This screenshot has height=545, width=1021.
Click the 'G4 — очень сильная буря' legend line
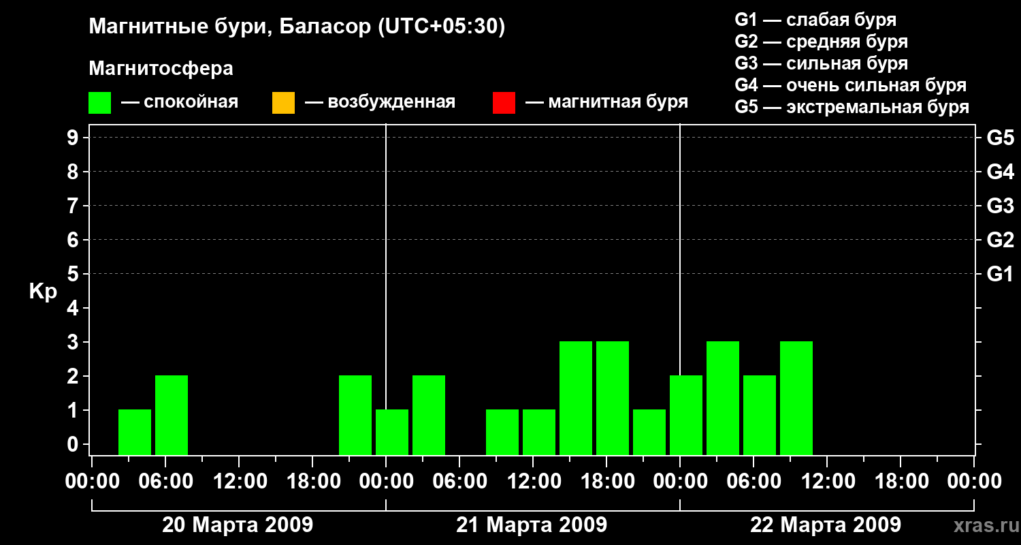[850, 84]
